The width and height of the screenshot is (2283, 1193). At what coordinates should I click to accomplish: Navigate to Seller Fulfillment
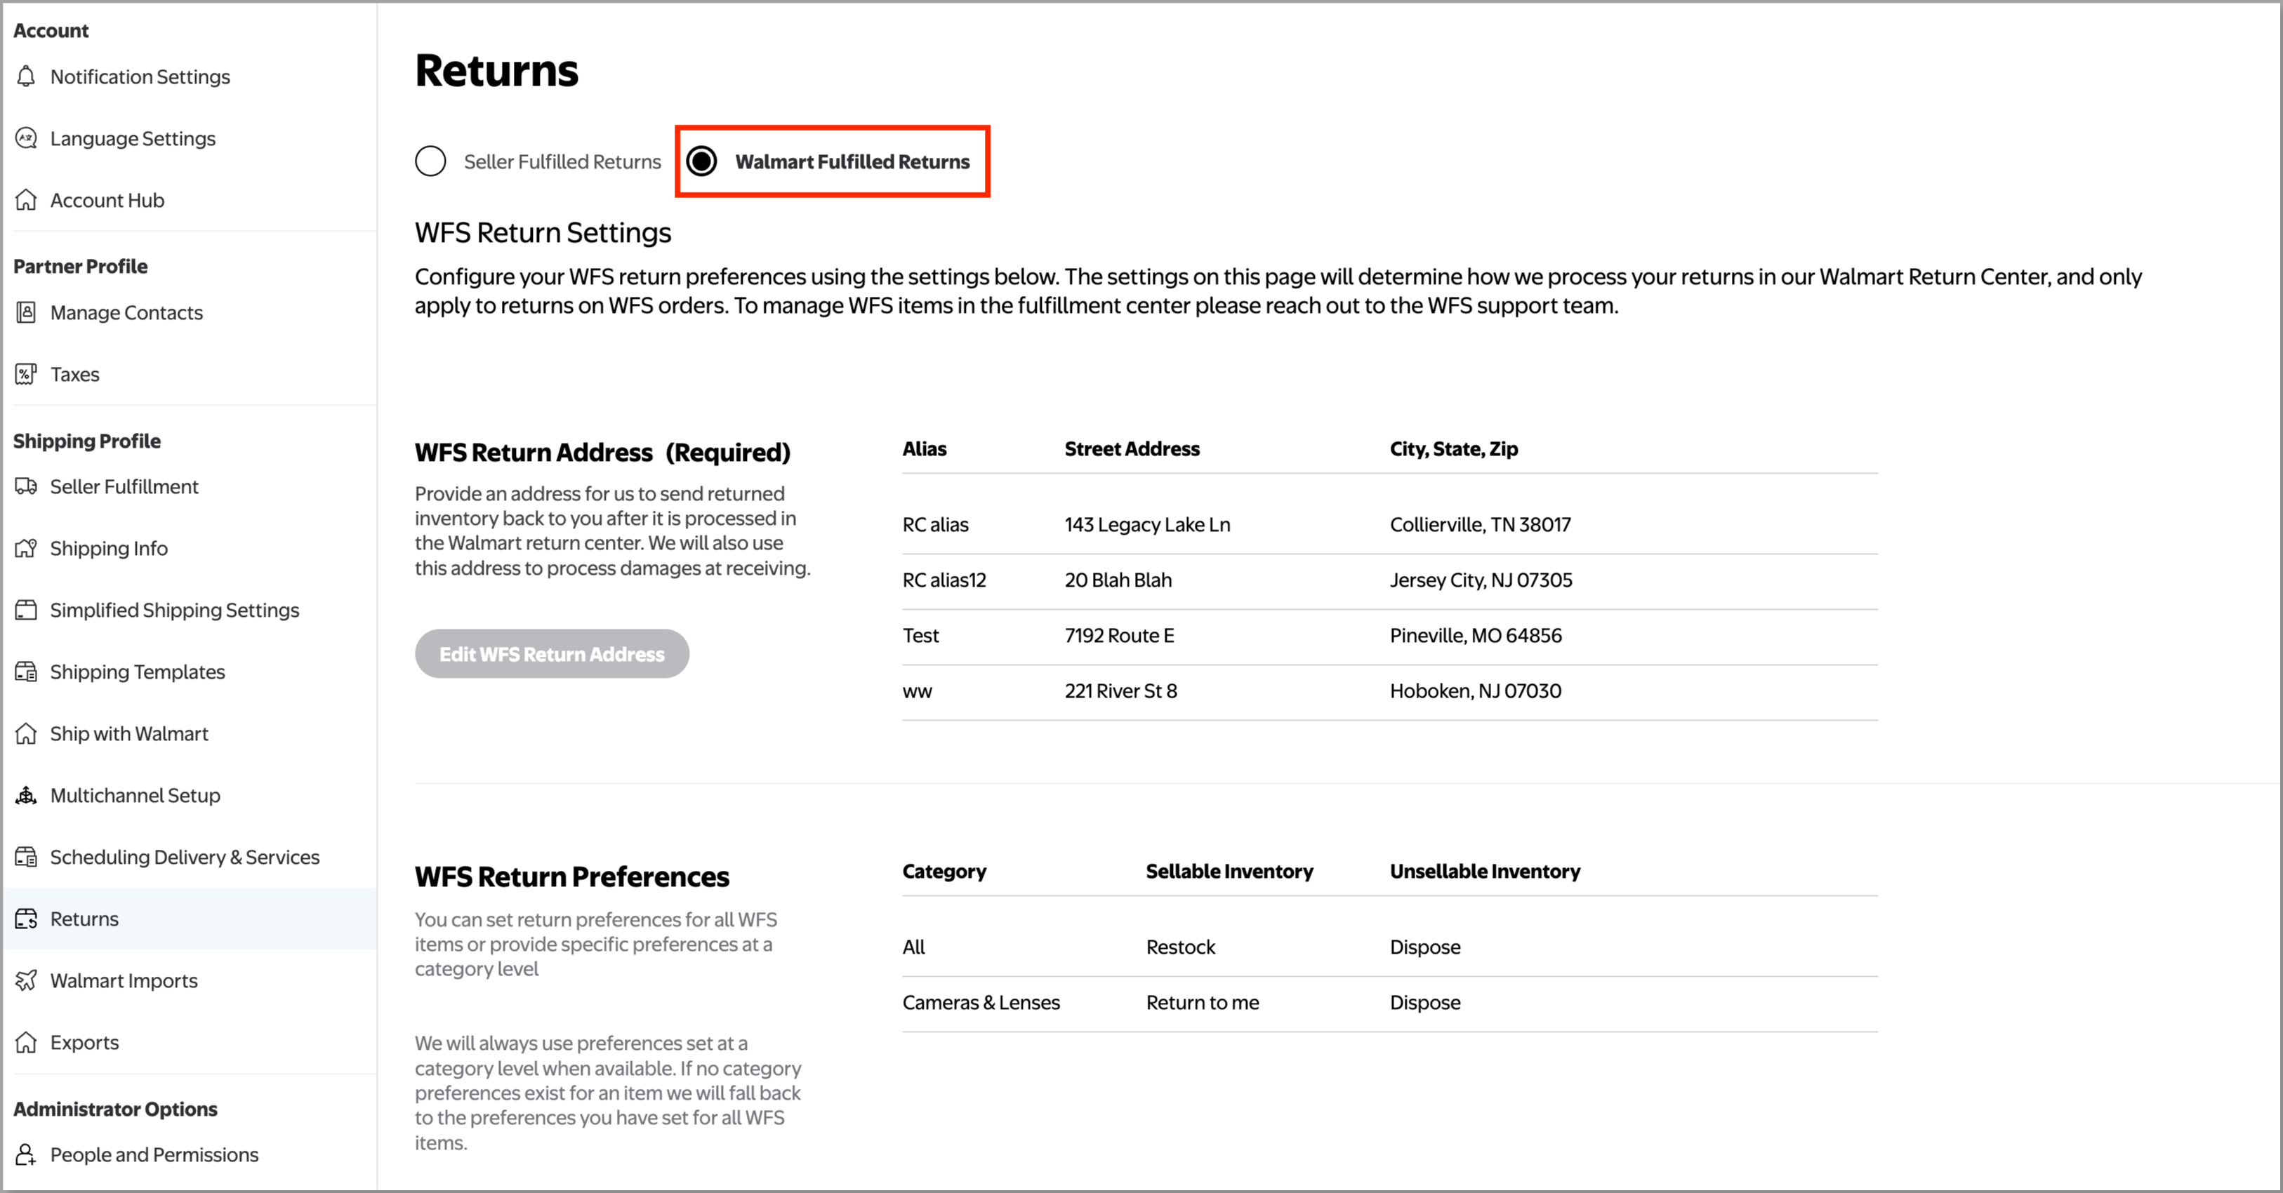[x=124, y=486]
